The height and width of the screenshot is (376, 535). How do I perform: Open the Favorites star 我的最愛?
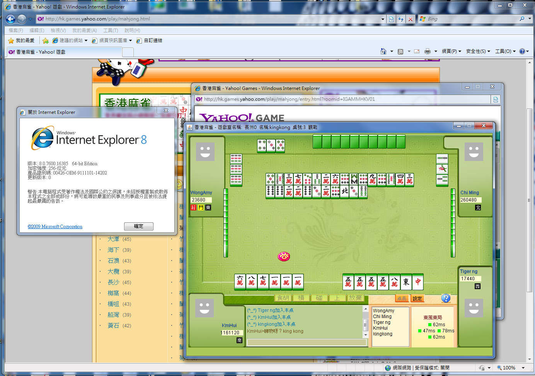click(x=21, y=41)
